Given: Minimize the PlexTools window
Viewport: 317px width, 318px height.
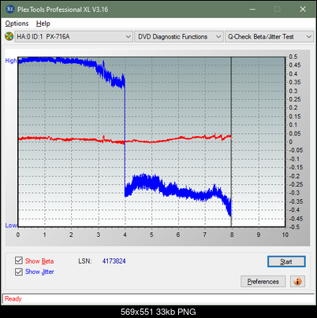Looking at the screenshot, I should pos(252,9).
